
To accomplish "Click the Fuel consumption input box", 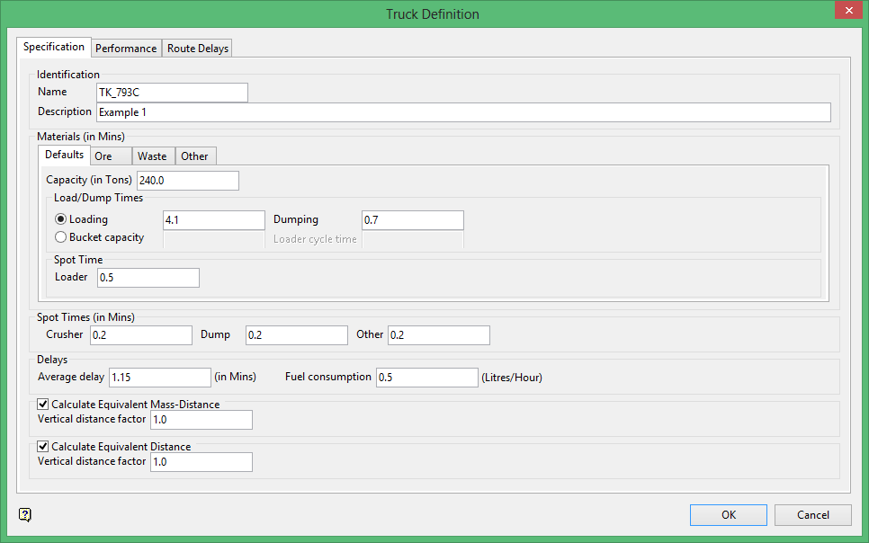I will [x=426, y=378].
